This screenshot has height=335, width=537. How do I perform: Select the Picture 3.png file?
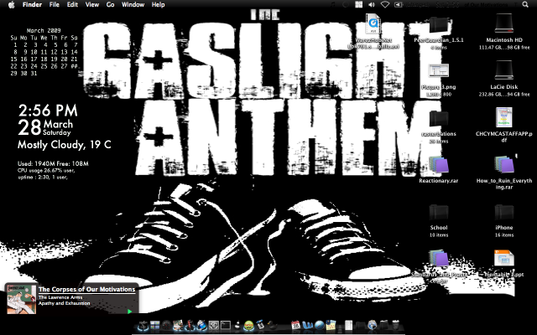tap(439, 71)
